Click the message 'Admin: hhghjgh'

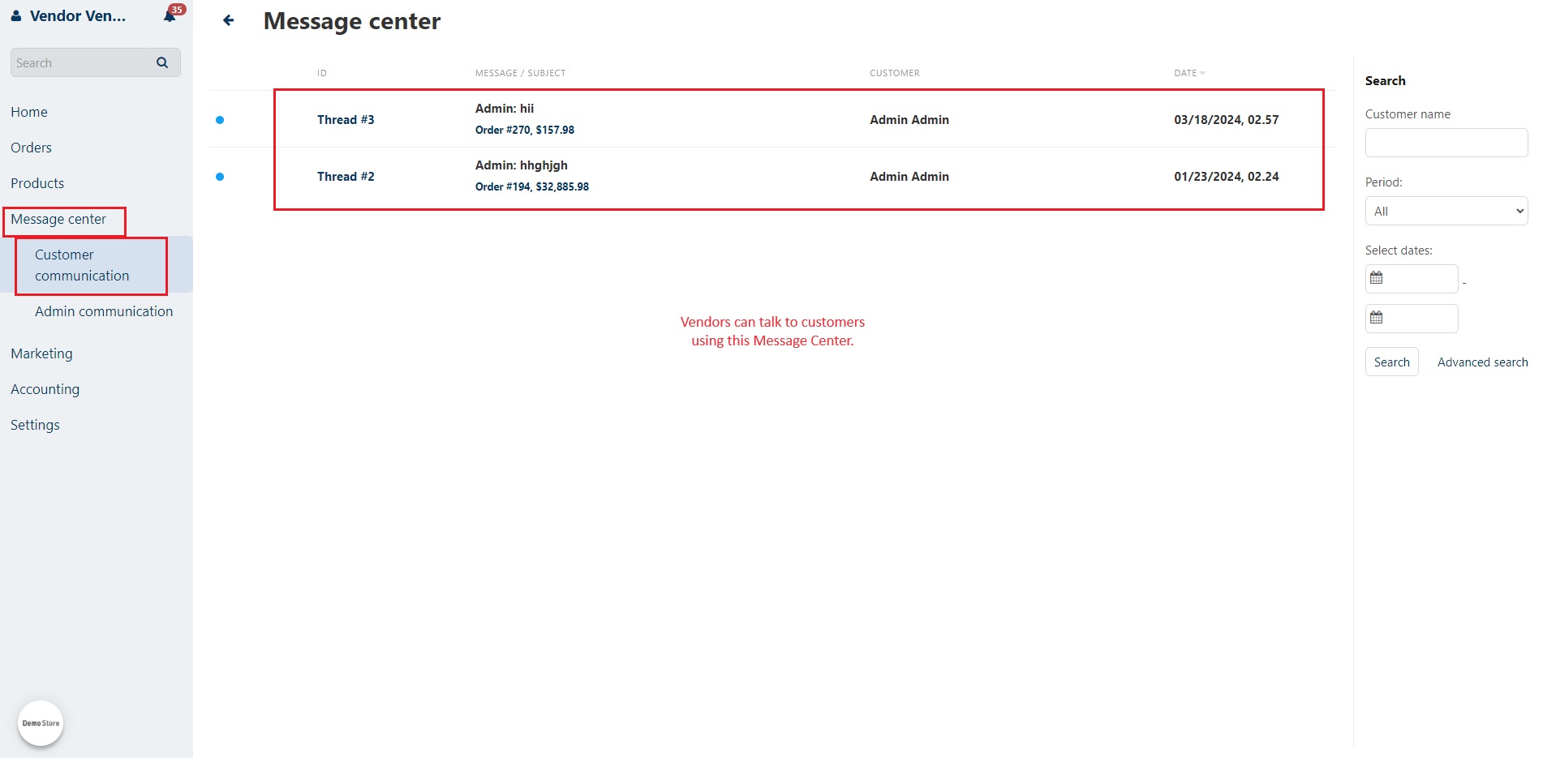point(522,165)
